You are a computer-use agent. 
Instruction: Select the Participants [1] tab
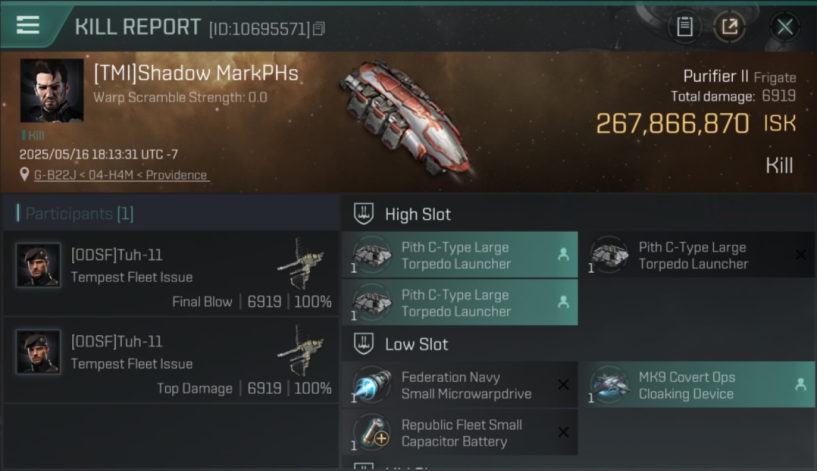click(75, 214)
